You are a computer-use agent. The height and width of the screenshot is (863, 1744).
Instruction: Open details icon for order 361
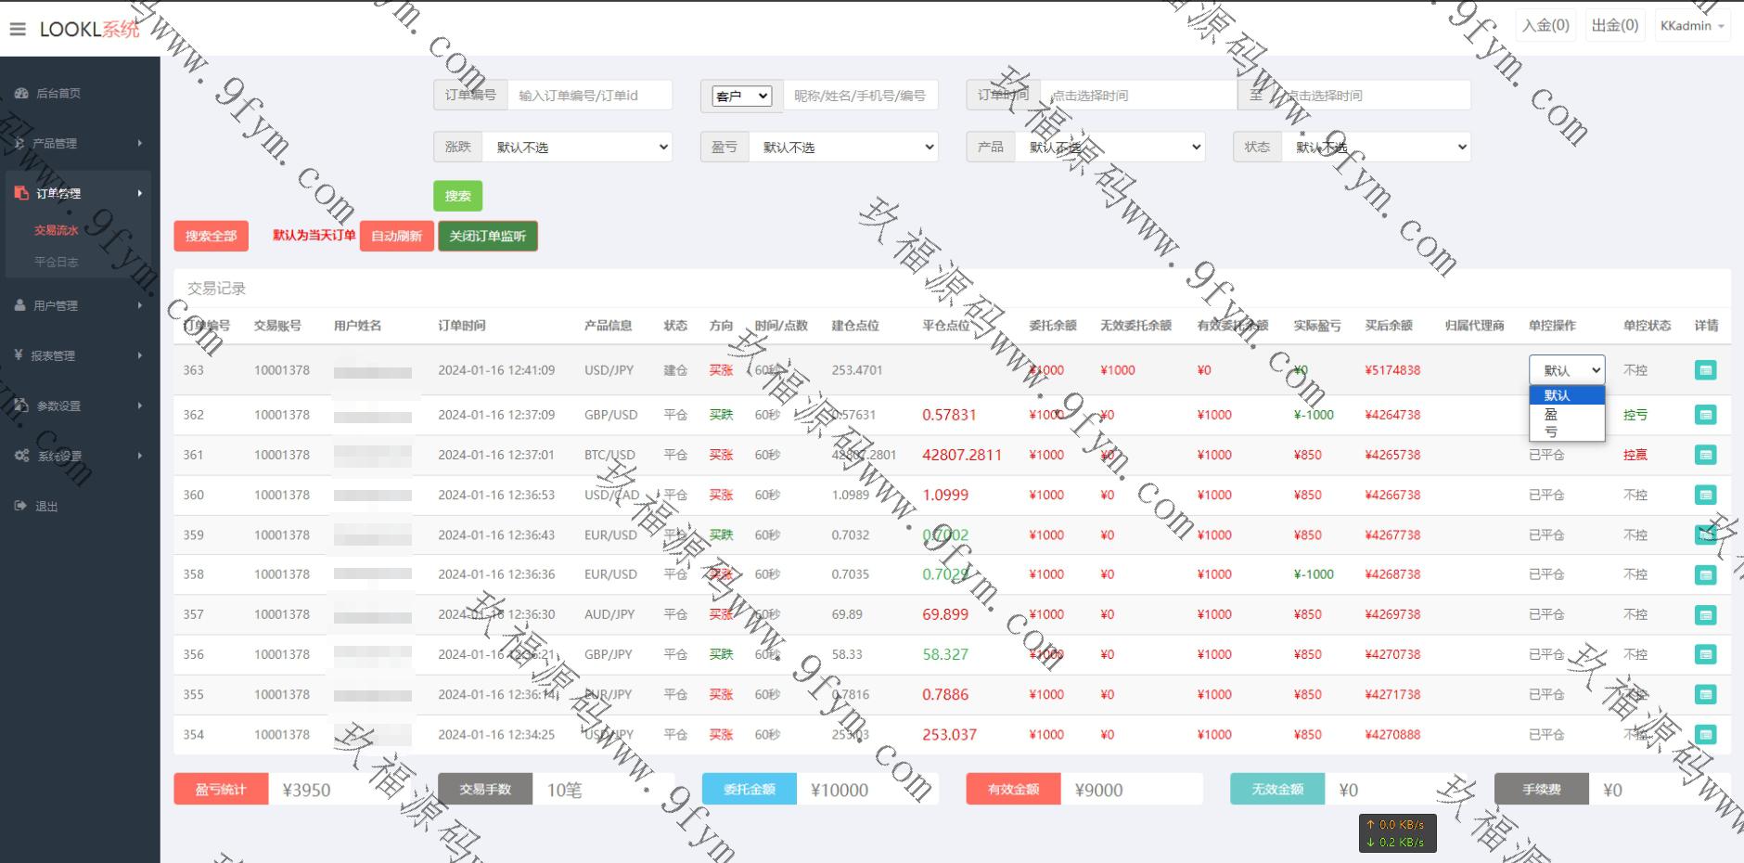[x=1705, y=455]
